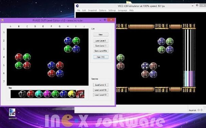Click the Samples group label
Image resolution: width=206 pixels, height=128 pixels.
pyautogui.click(x=95, y=79)
